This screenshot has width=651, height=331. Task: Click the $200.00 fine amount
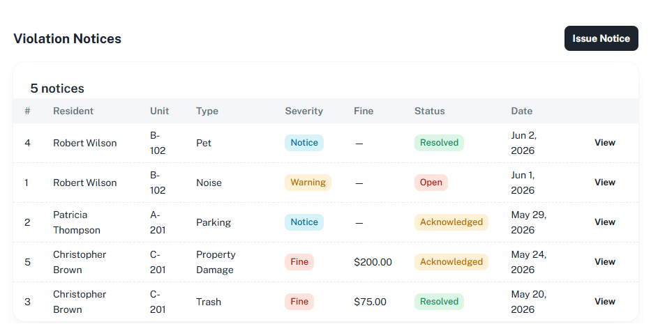(x=373, y=262)
